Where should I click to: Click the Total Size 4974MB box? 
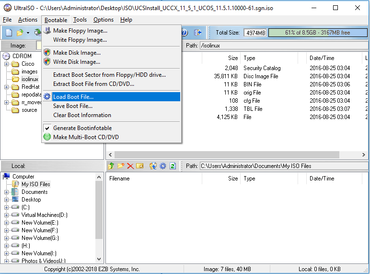coord(255,33)
